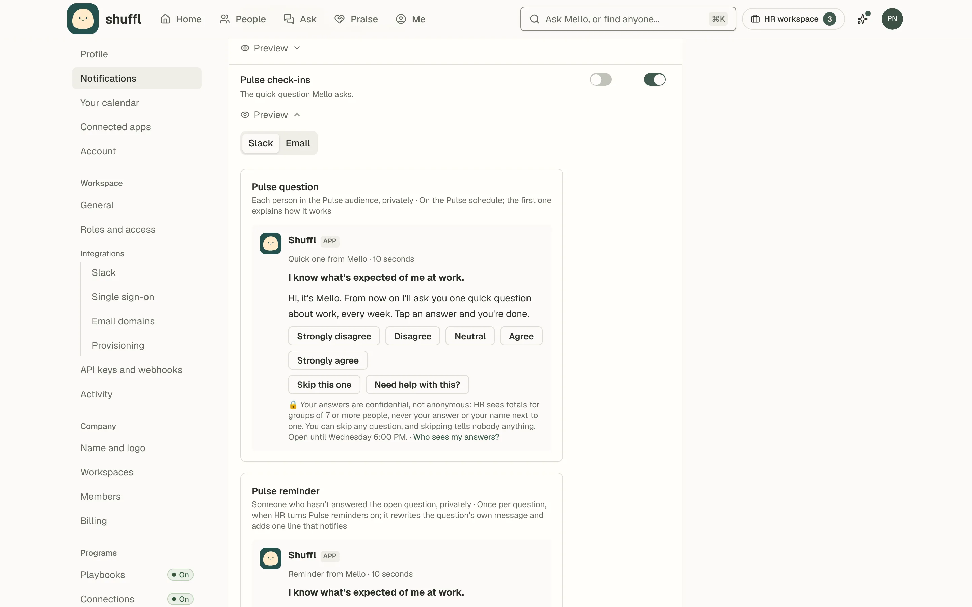Screen dimensions: 972x607
Task: Choose the Neutral answer
Action: pyautogui.click(x=470, y=336)
